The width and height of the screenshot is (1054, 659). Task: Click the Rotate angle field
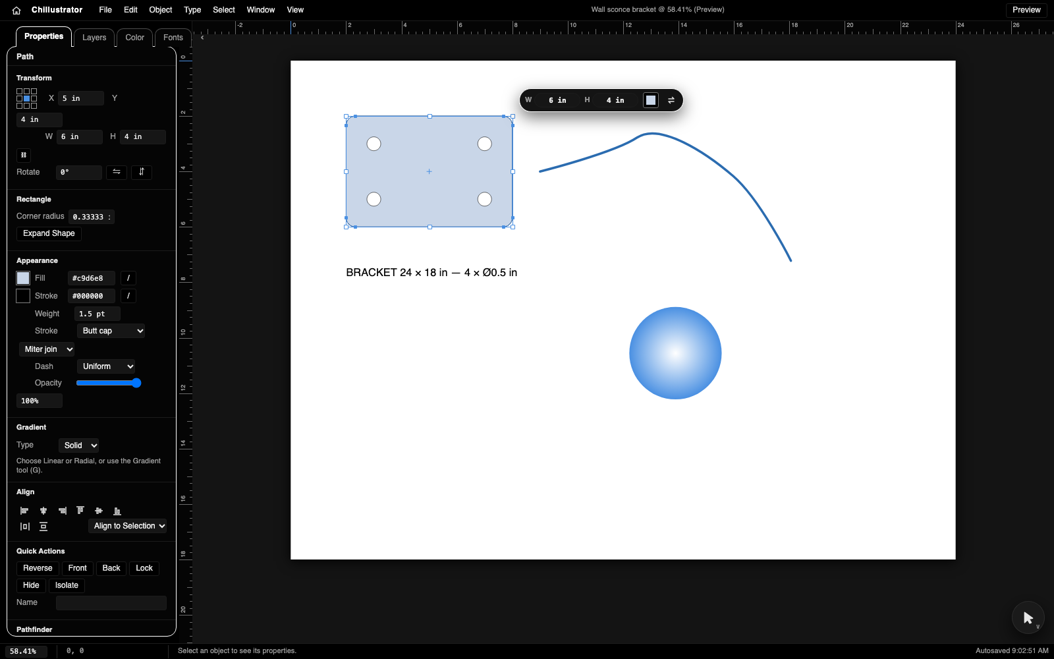[x=79, y=172]
